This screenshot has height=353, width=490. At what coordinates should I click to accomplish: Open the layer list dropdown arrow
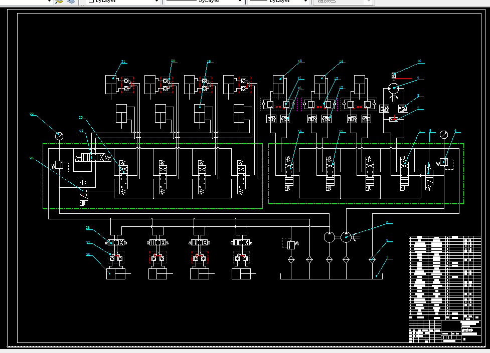coord(49,1)
